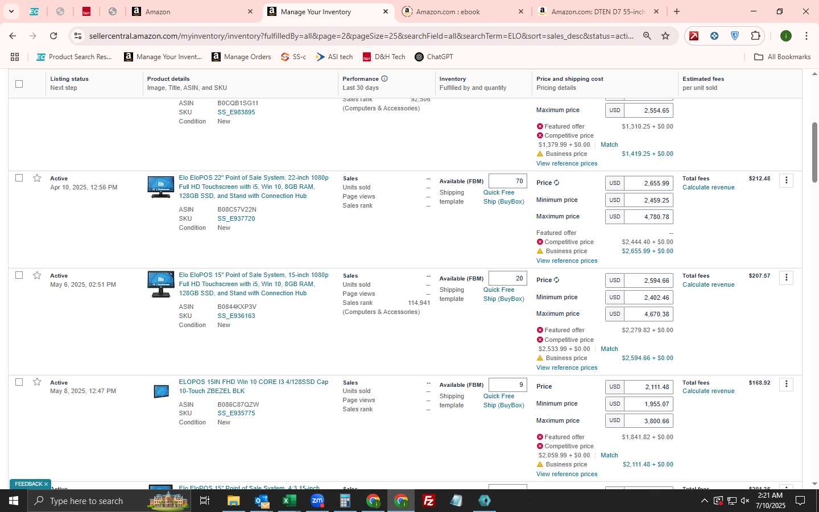Open the shield extension icon
The image size is (819, 512).
735,36
